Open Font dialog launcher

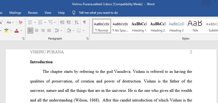point(23,38)
